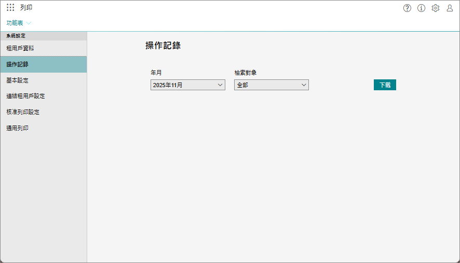Select 操作記錄 in the sidebar
This screenshot has width=460, height=263.
(18, 64)
